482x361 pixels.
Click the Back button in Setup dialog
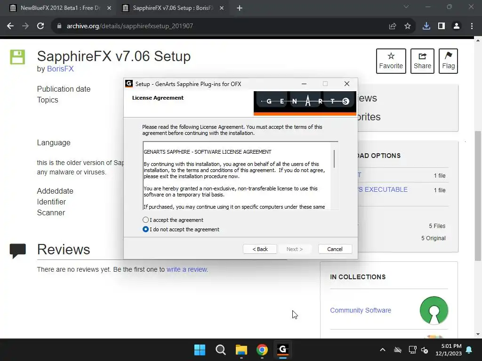tap(260, 249)
